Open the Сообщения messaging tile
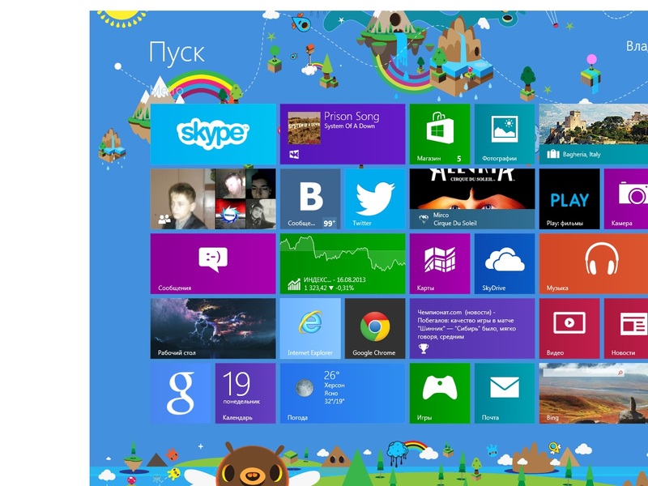This screenshot has height=486, width=648. pos(213,263)
